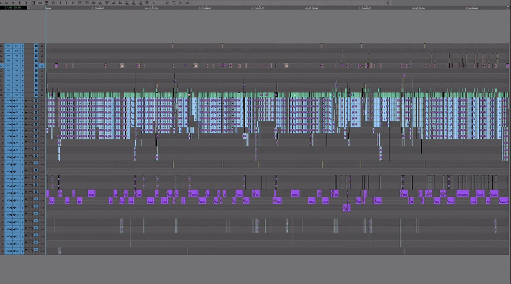Mute the A1 audio track
The height and width of the screenshot is (284, 511).
pos(43,100)
